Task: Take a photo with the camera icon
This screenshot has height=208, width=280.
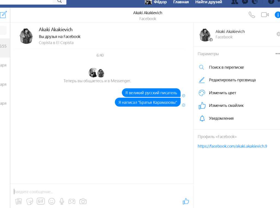Action: pos(83,201)
